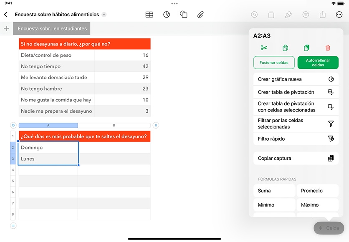Tap the add-row handle below row 8
This screenshot has height=242, width=349.
pyautogui.click(x=13, y=226)
